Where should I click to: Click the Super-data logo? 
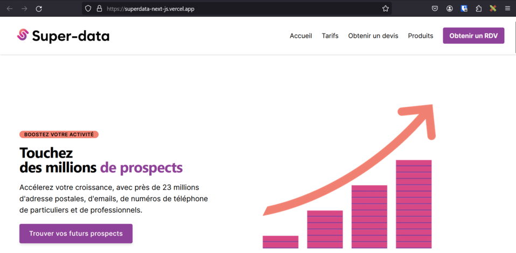(63, 36)
